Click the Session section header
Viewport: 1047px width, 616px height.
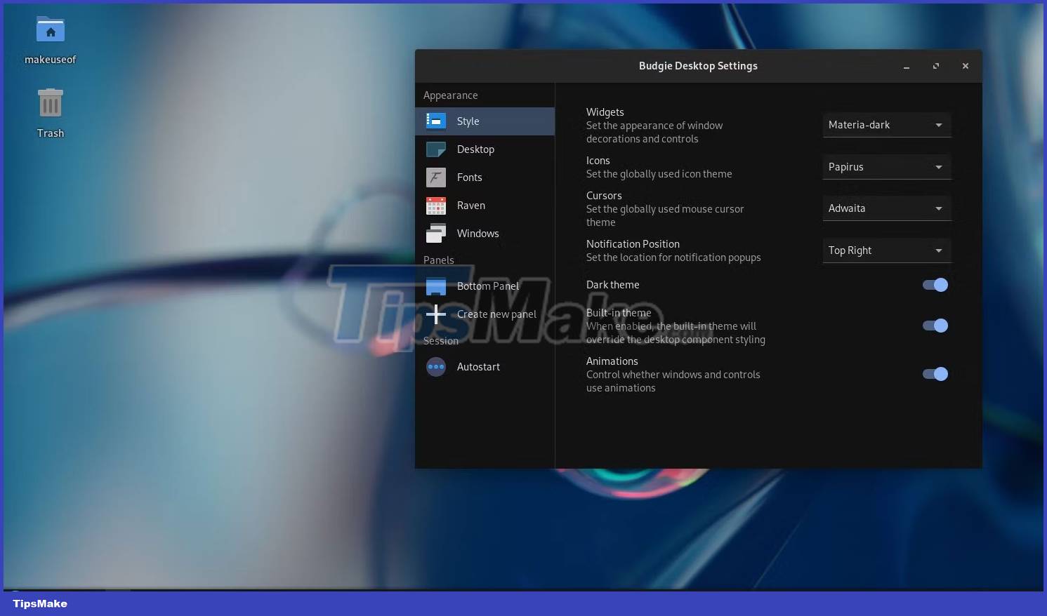[441, 341]
